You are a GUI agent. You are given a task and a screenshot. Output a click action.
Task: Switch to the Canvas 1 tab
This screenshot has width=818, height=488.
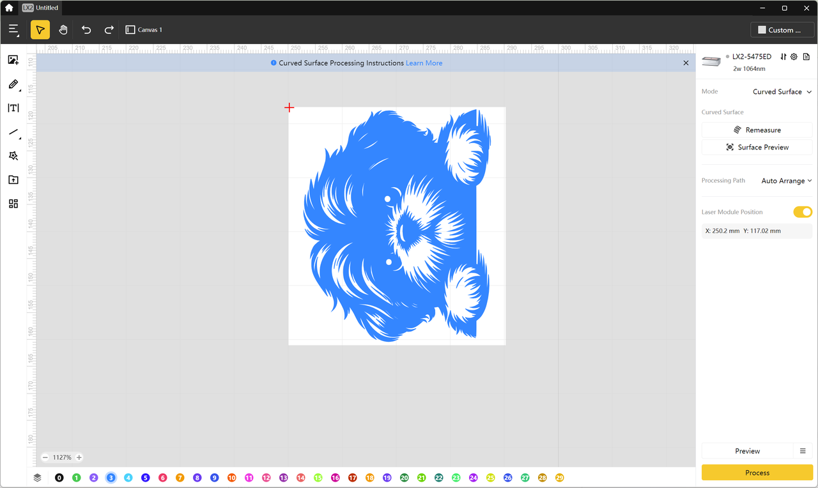pyautogui.click(x=144, y=30)
